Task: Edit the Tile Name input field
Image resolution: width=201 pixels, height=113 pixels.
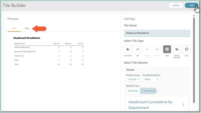Action: point(157,33)
